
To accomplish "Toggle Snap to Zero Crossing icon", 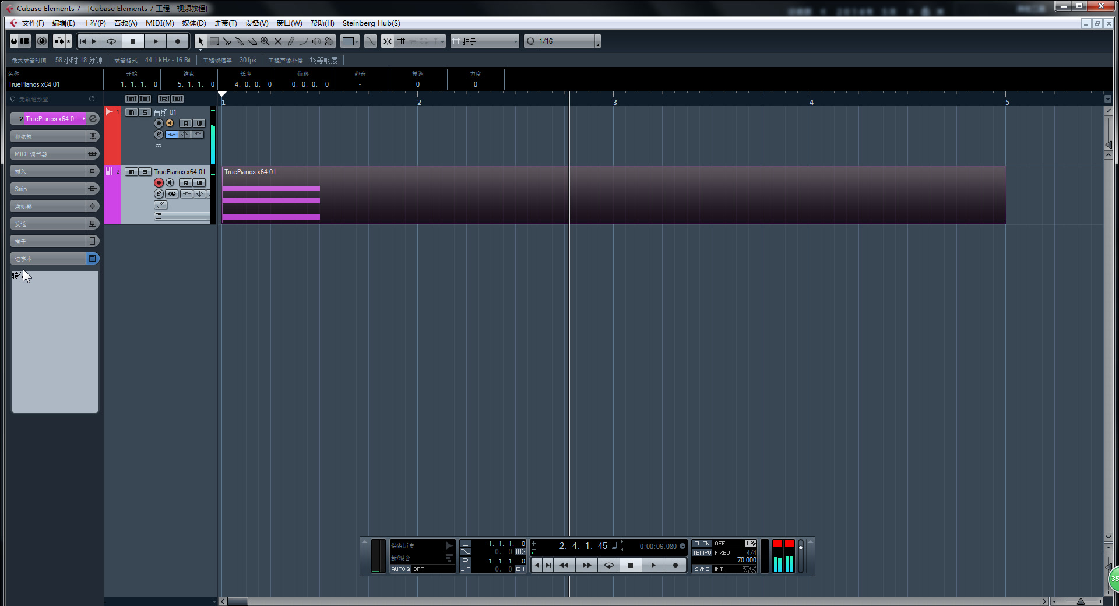I will (x=370, y=41).
